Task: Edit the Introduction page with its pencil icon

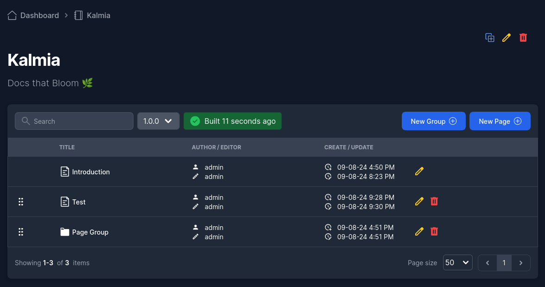Action: [x=419, y=171]
